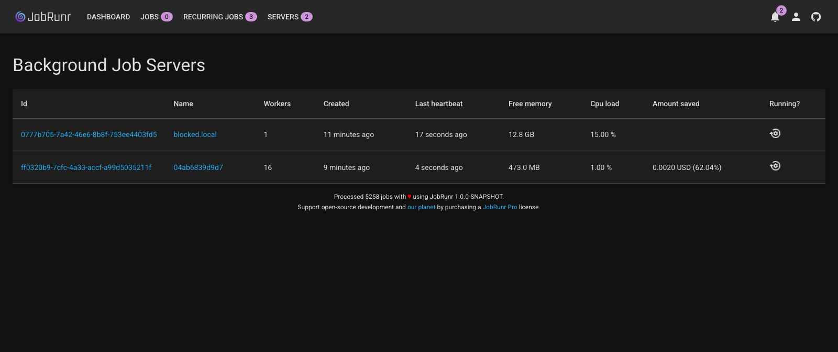The image size is (838, 352).
Task: Click the Created column header
Action: (x=336, y=104)
